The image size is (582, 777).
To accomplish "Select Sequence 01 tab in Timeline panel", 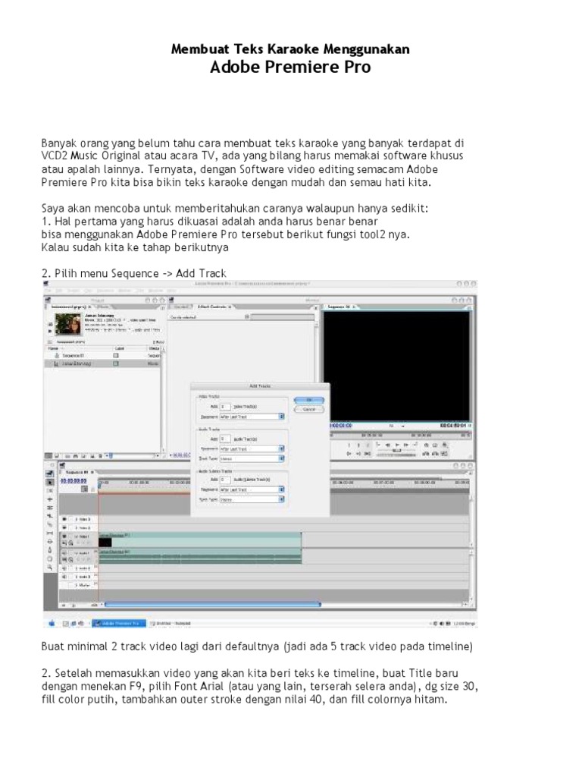I will 77,472.
